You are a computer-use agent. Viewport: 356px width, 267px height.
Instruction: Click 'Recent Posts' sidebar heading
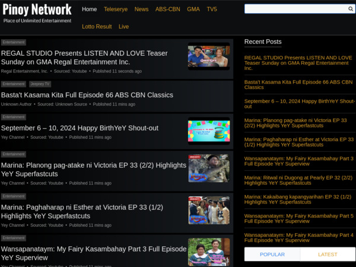click(x=263, y=42)
